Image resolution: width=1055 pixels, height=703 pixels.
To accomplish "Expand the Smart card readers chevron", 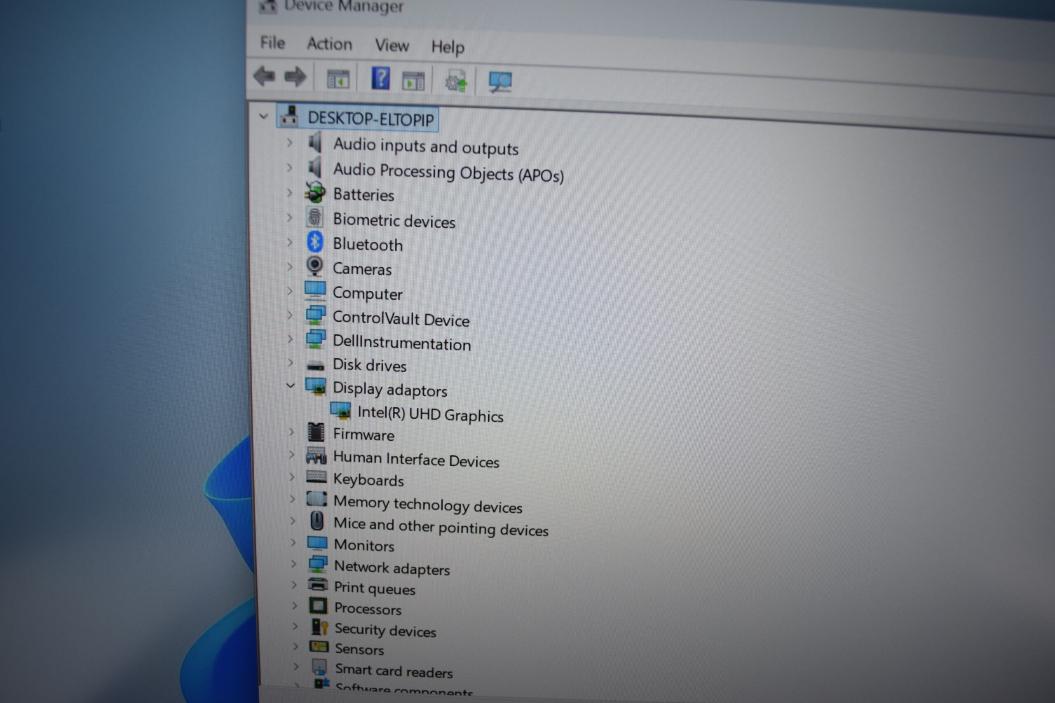I will click(296, 666).
